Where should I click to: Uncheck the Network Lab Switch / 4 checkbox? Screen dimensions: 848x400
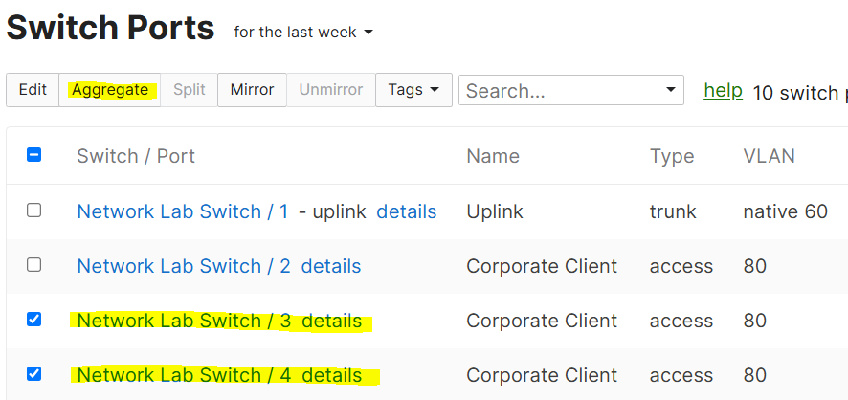point(34,373)
